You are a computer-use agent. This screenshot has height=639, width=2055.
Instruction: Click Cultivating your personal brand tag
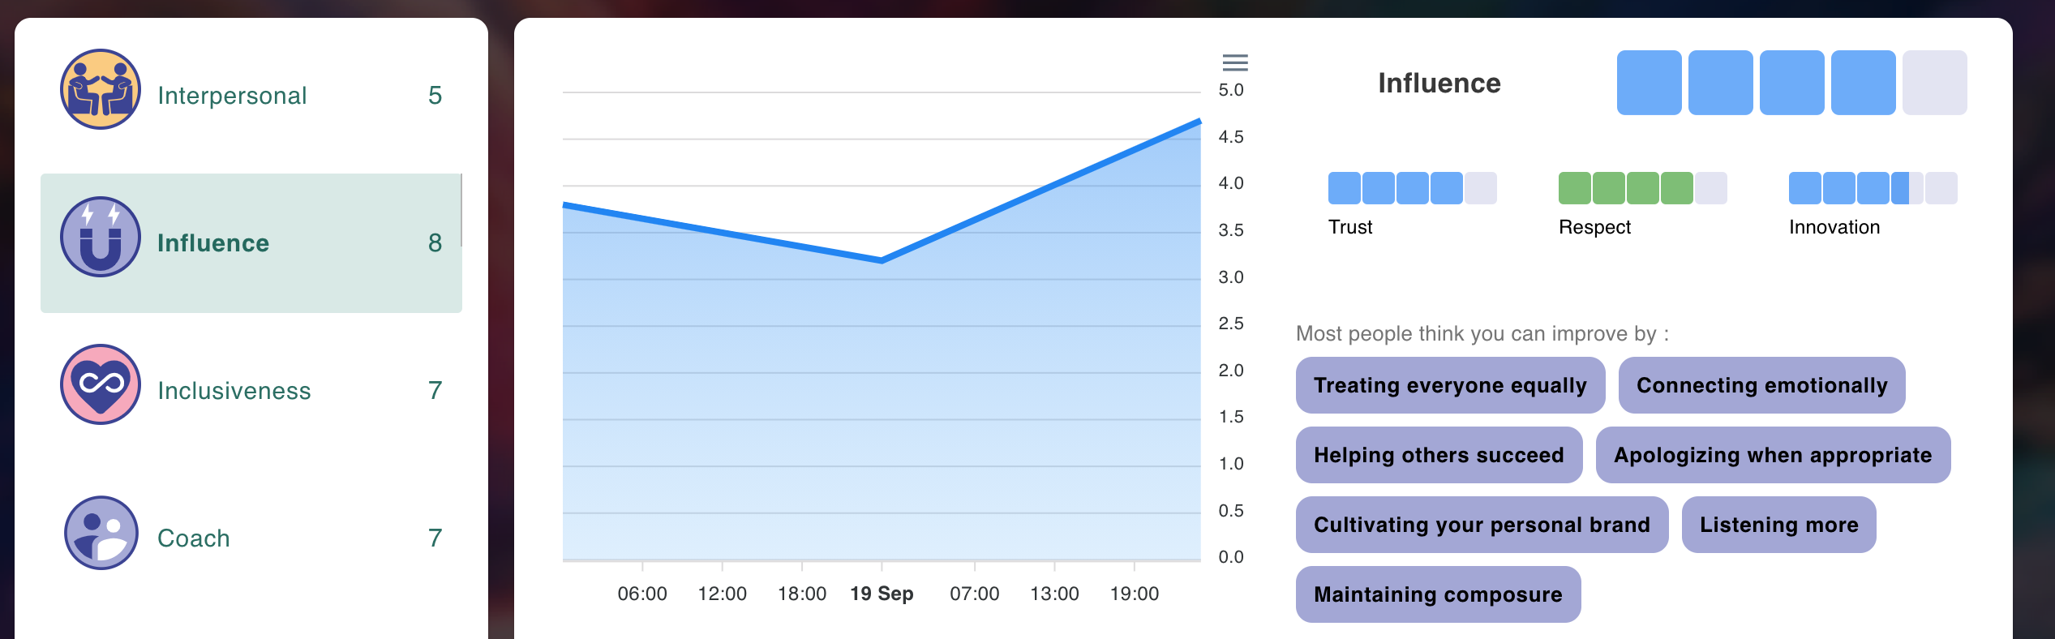[1482, 525]
